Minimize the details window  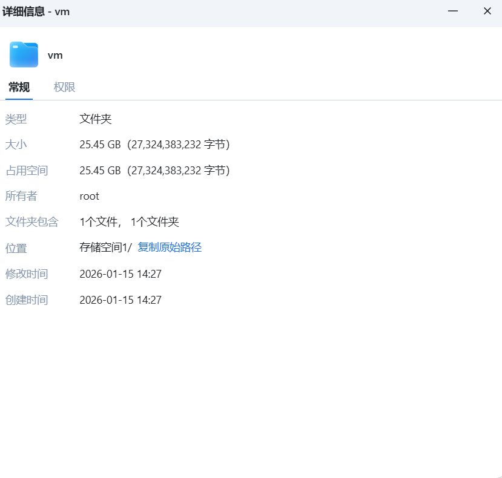tap(452, 11)
